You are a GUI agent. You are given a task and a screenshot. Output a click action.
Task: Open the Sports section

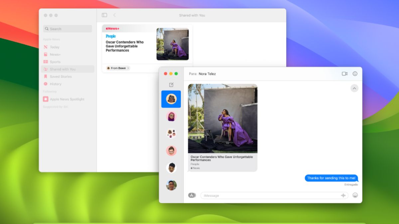tap(55, 61)
